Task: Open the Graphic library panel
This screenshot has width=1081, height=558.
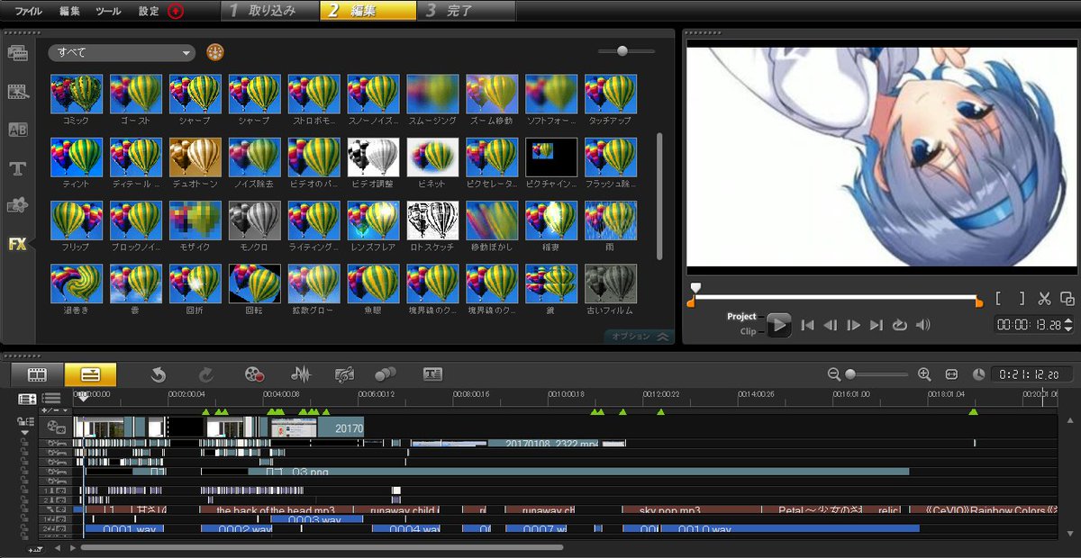Action: pos(17,206)
